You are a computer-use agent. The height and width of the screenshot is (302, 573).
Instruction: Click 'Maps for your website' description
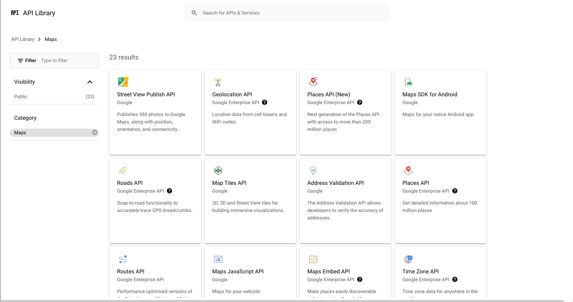(236, 292)
